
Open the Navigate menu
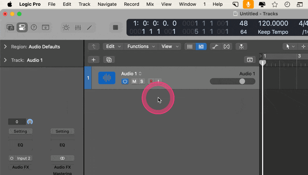[x=107, y=4]
